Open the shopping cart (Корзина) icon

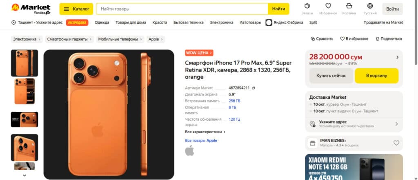click(x=349, y=6)
